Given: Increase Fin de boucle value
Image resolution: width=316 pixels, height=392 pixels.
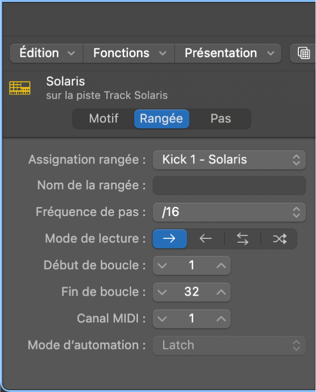Looking at the screenshot, I should 221,292.
